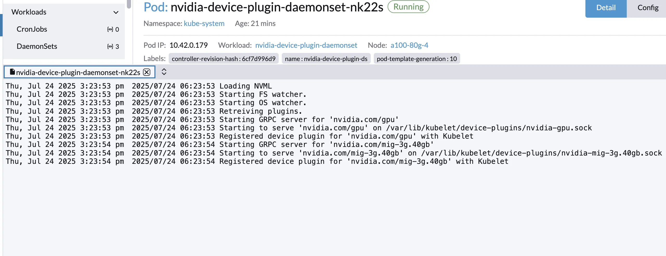Open the kube-system namespace link

204,23
